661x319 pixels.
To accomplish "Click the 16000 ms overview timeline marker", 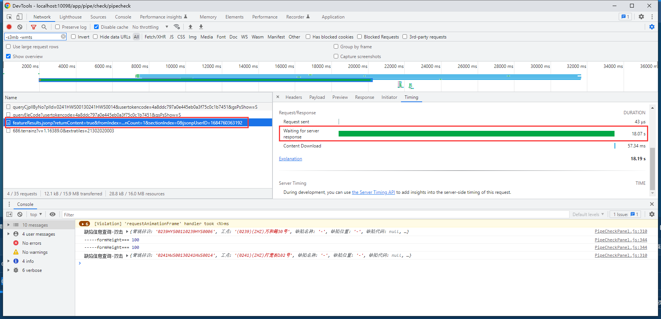I will tap(284, 66).
